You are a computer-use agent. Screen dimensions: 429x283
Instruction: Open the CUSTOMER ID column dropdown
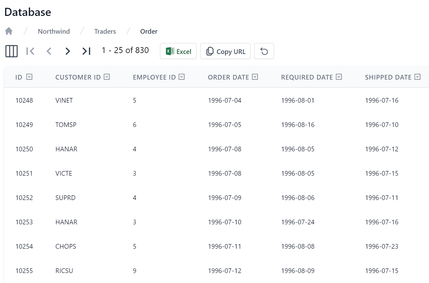tap(106, 76)
